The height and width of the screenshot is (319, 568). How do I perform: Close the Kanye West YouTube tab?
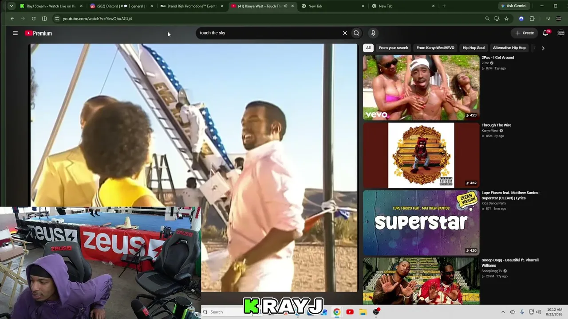pos(292,6)
